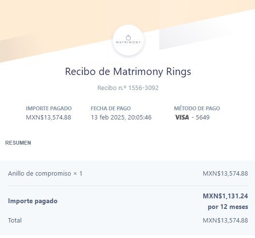
Task: Click the IMPORTE PAGADO heading
Action: click(49, 108)
